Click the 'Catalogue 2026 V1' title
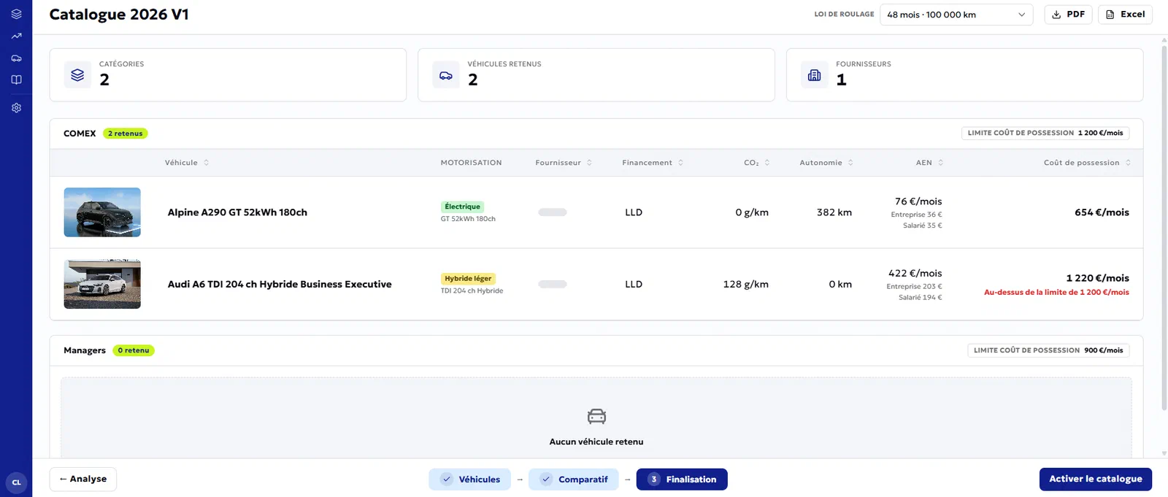 tap(119, 15)
